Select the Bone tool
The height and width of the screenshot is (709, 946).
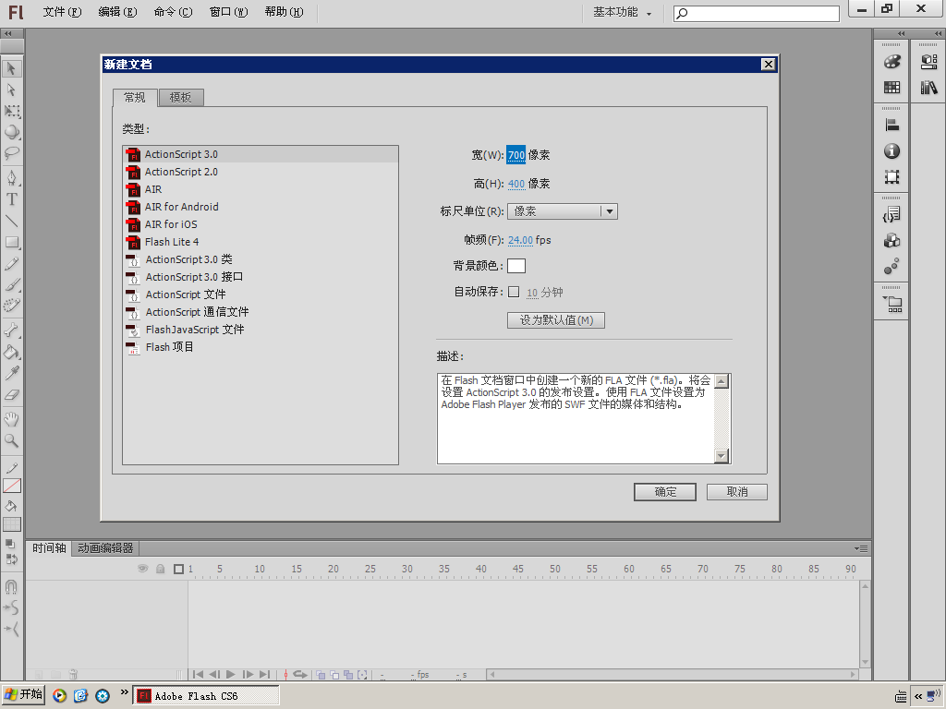tap(11, 330)
